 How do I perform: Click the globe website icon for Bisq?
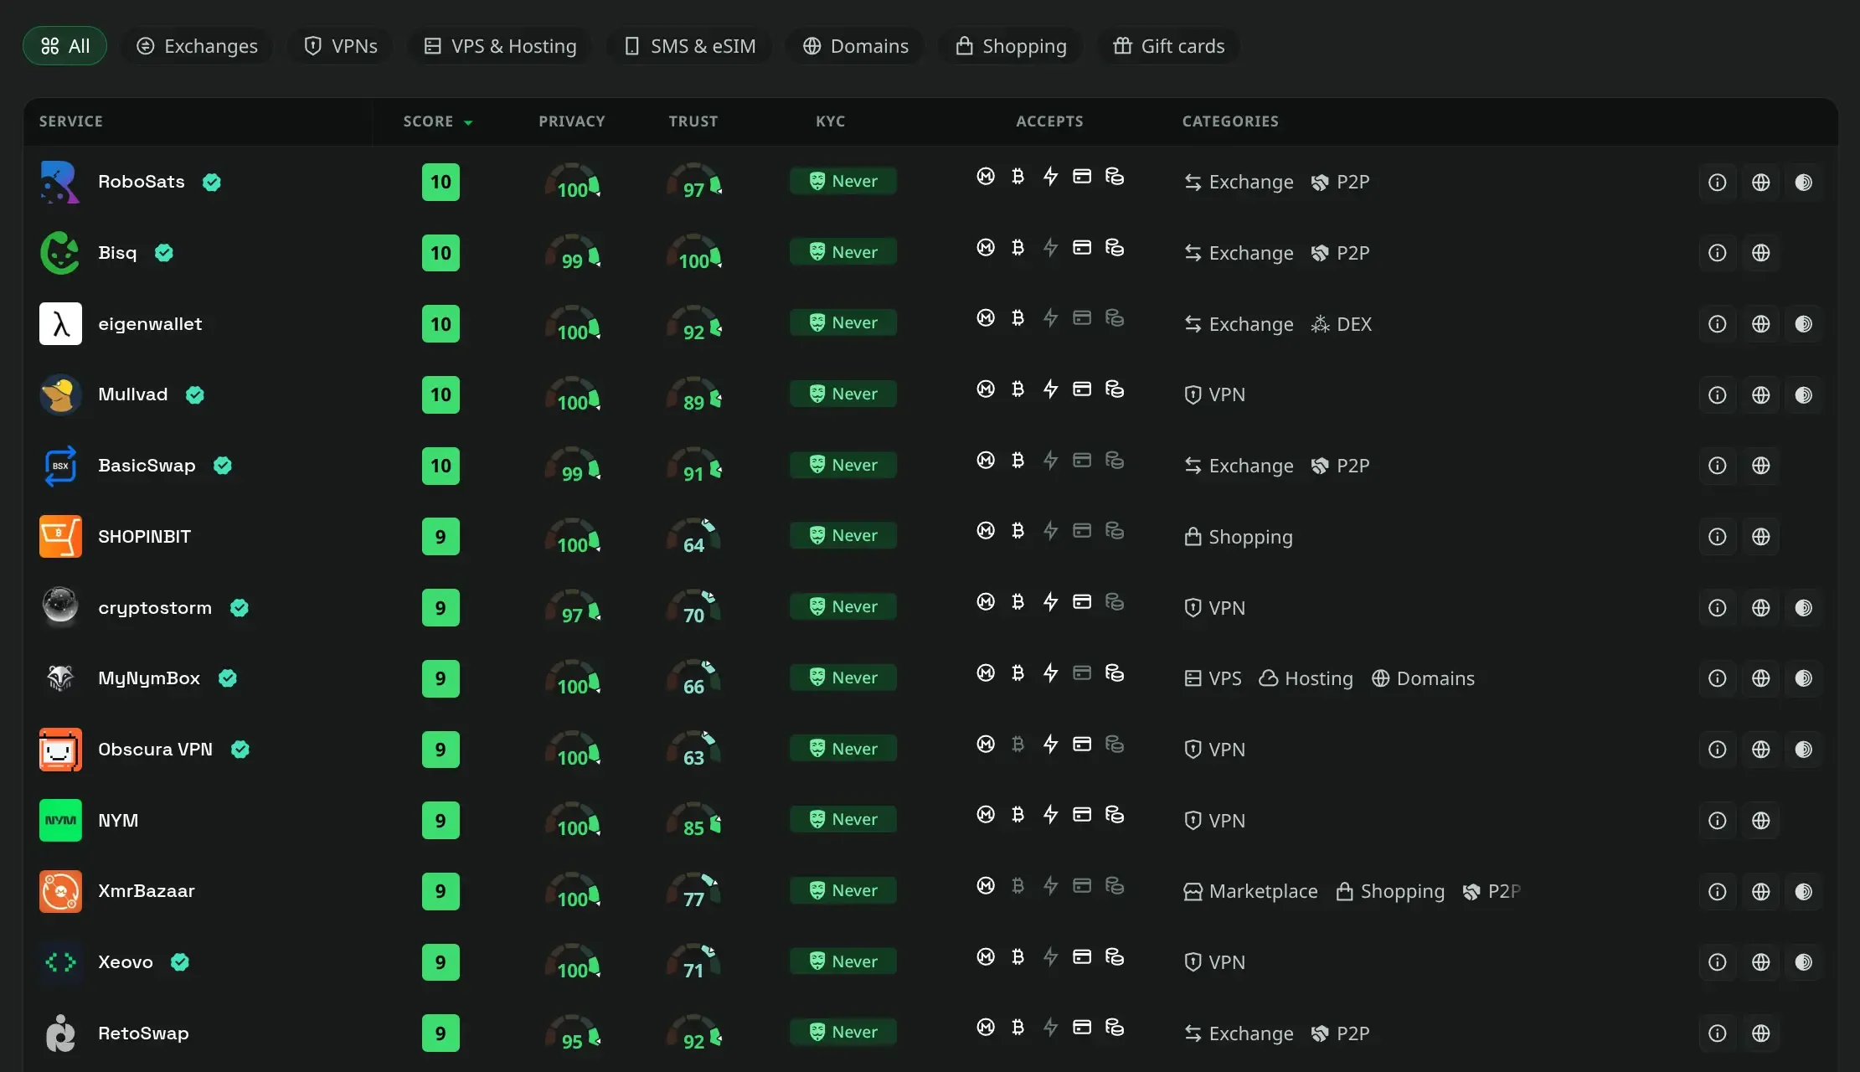pyautogui.click(x=1760, y=253)
